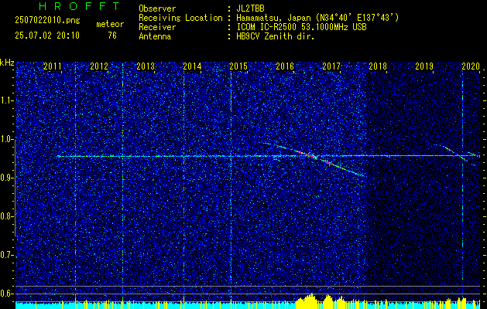Click the Observer label
Image resolution: width=487 pixels, height=309 pixels.
click(157, 8)
